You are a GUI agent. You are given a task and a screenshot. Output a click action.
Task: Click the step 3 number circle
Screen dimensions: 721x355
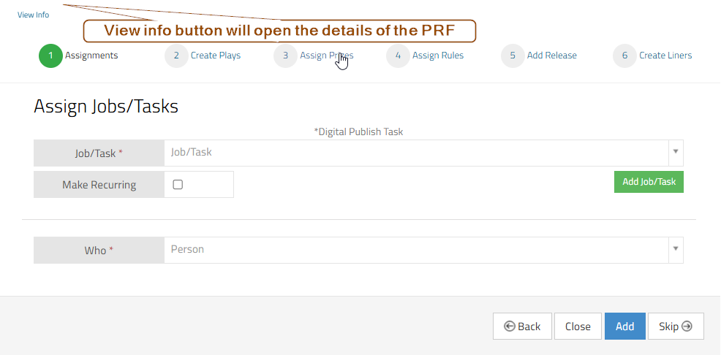point(285,56)
